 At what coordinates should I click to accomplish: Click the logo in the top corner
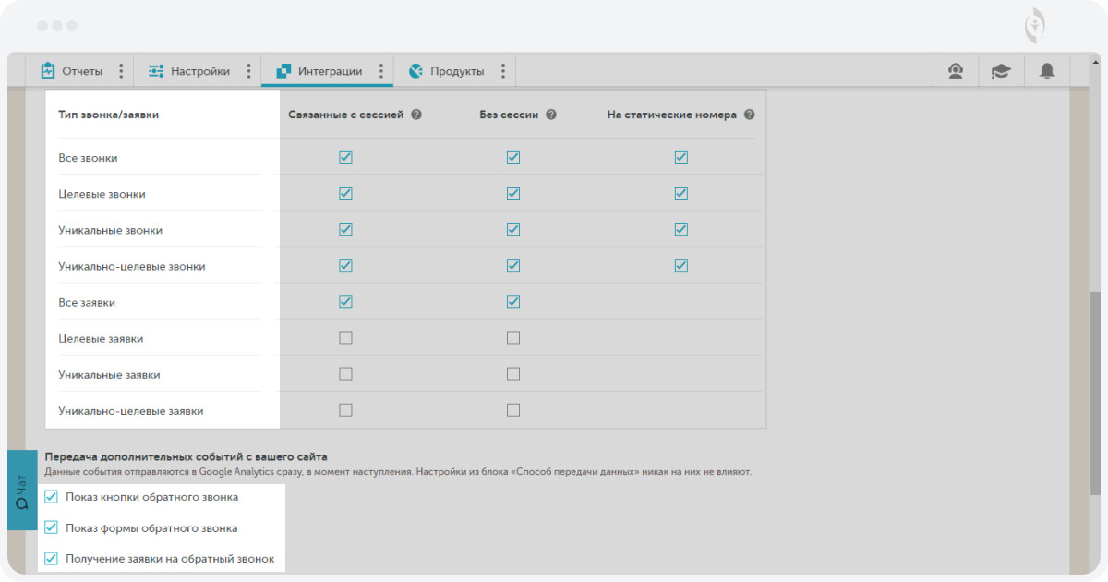click(1036, 25)
